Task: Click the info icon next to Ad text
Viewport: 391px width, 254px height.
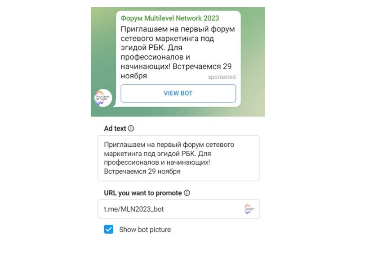Action: 131,128
